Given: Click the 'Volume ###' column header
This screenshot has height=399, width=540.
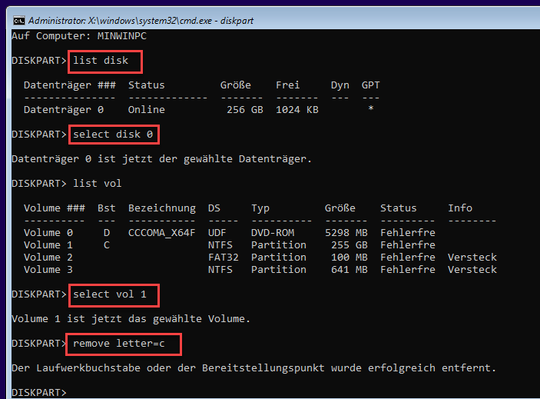Looking at the screenshot, I should pos(55,208).
